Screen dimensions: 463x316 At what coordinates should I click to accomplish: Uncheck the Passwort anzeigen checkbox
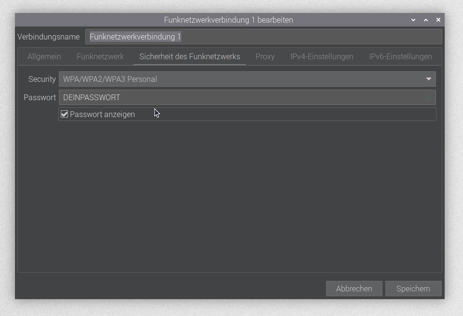click(65, 114)
